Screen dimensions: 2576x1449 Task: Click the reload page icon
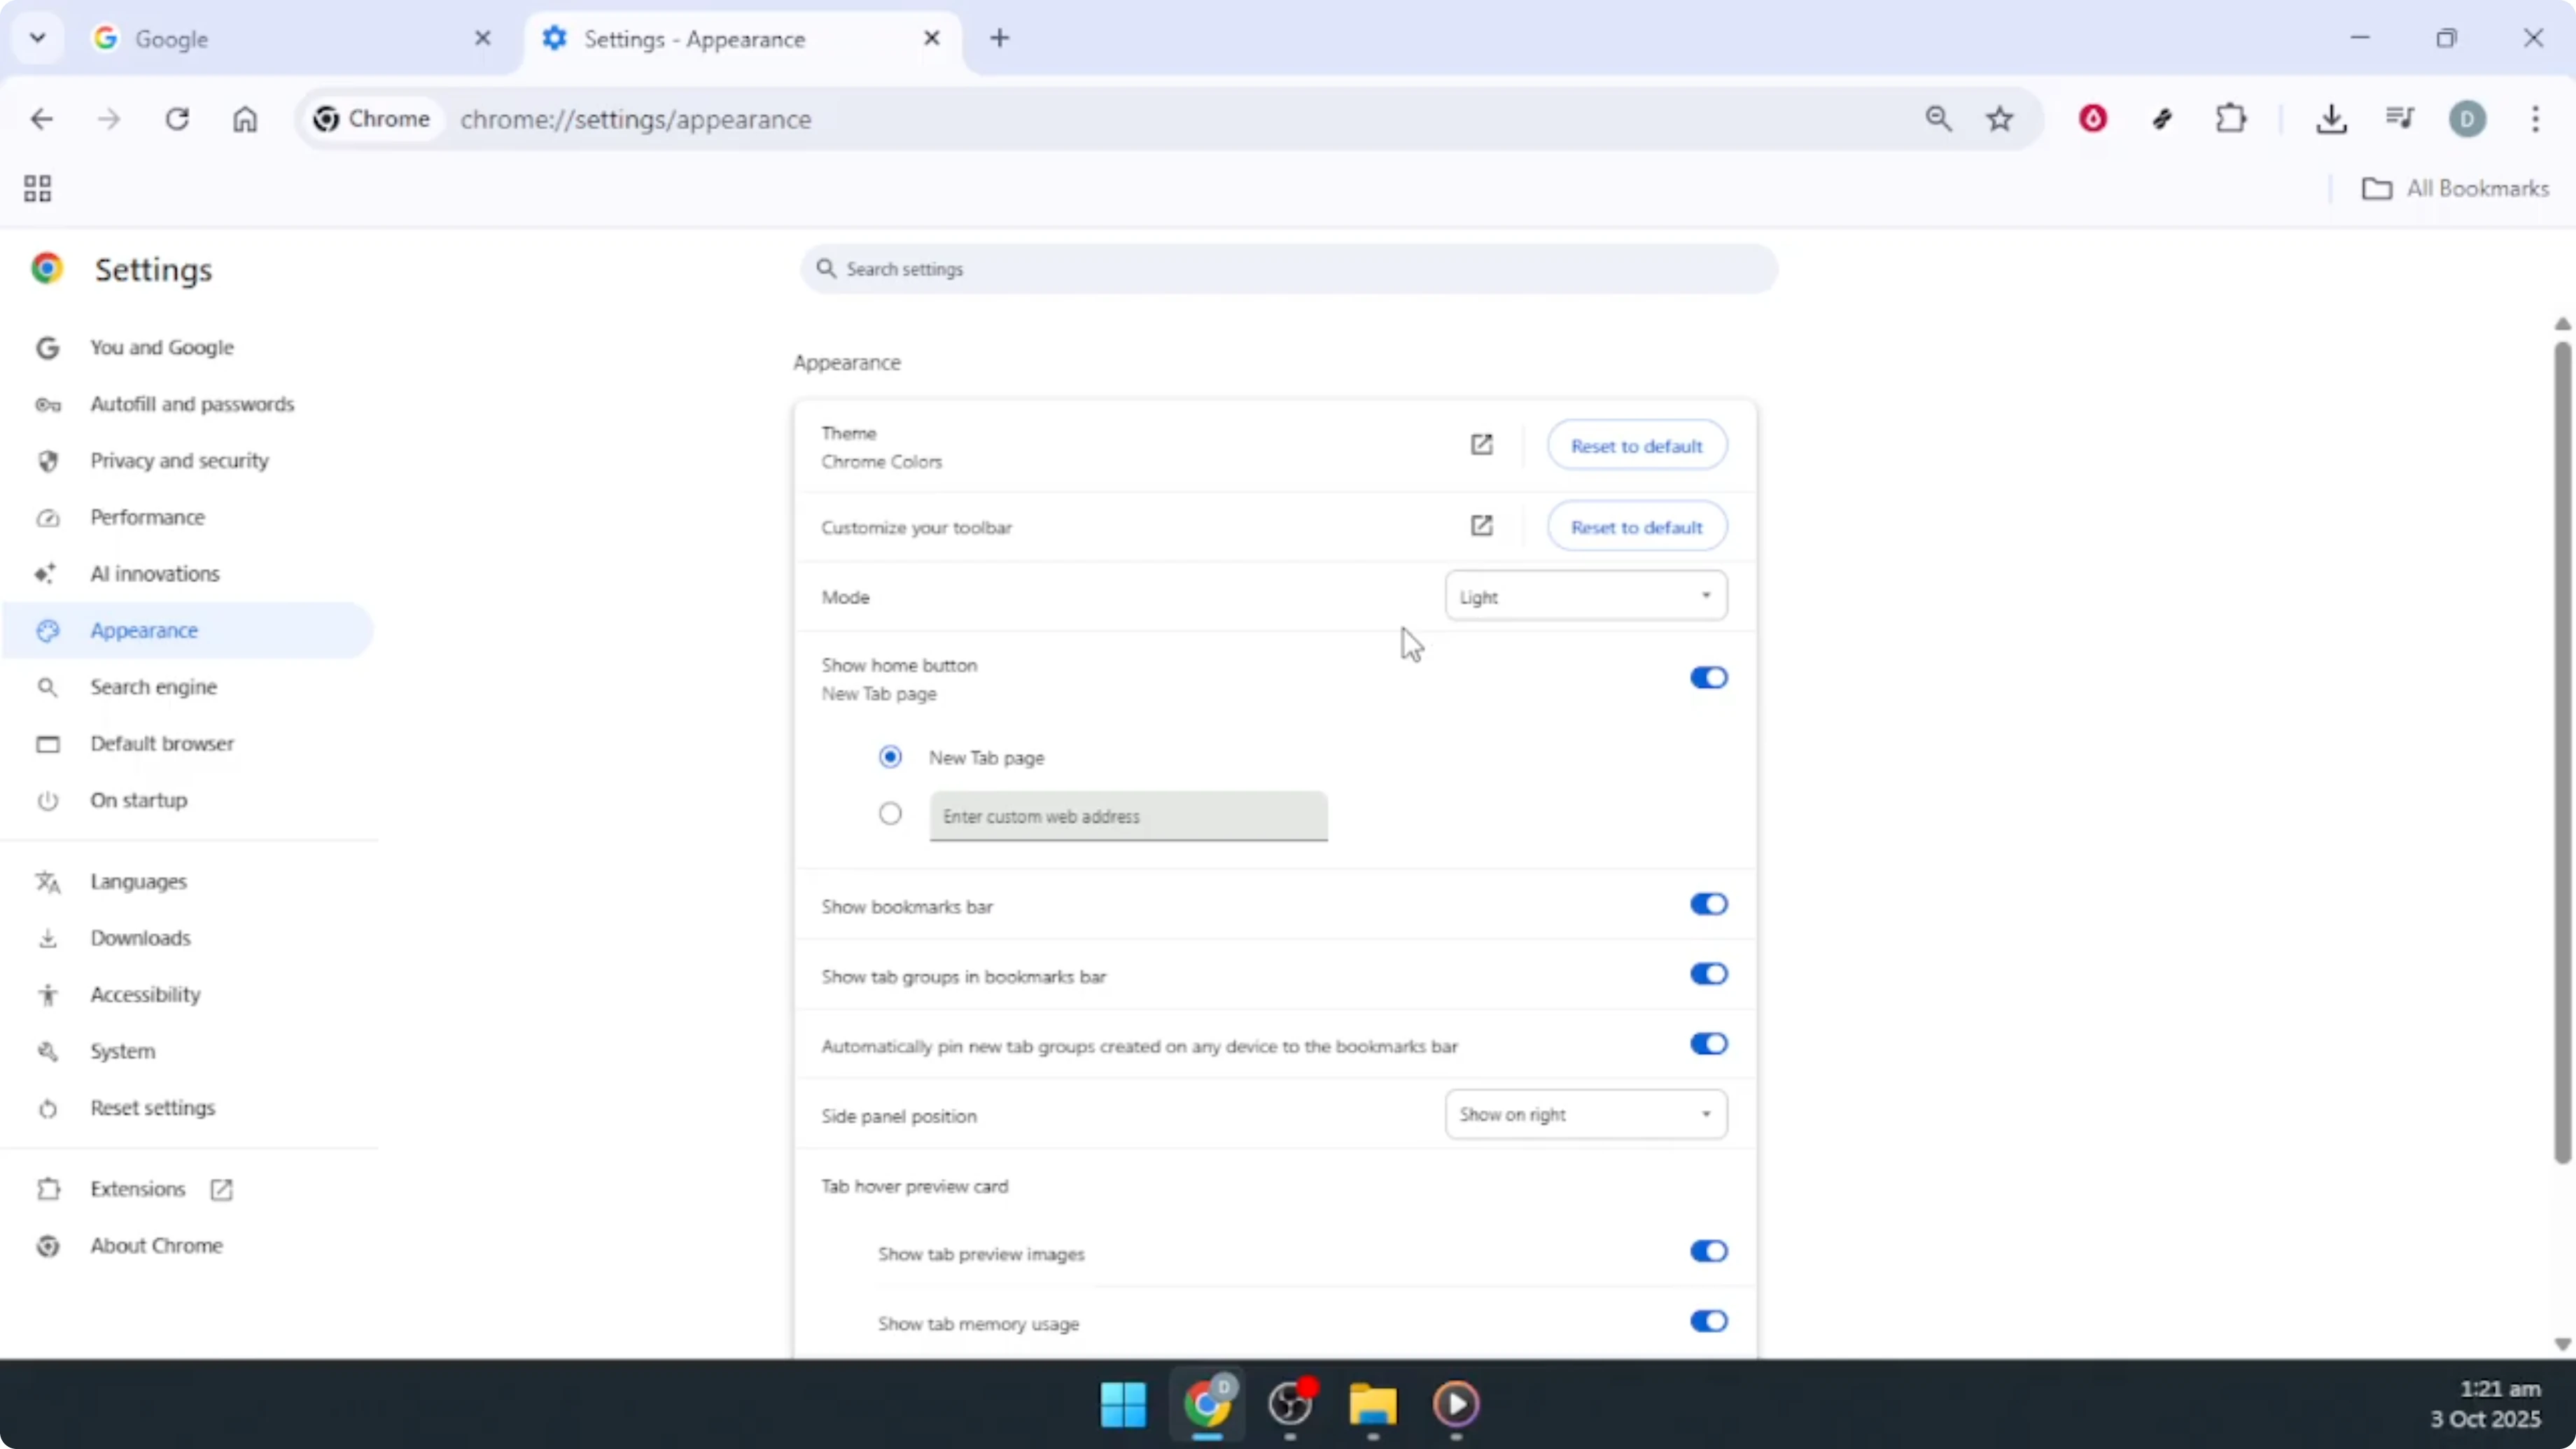[x=177, y=118]
